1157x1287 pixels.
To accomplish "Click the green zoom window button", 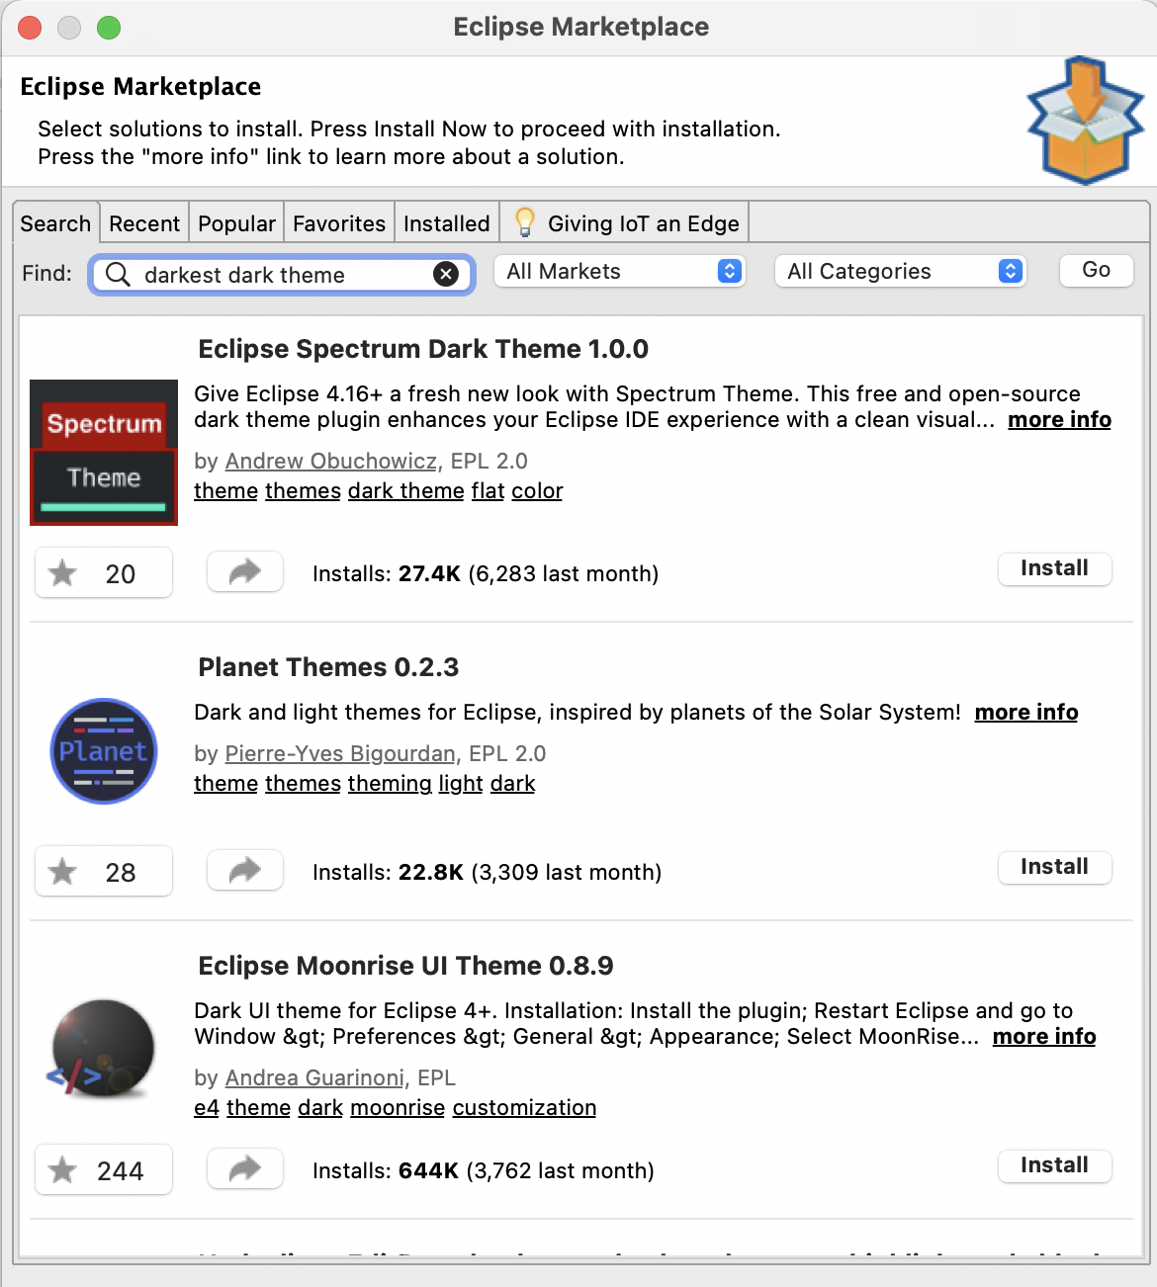I will (x=109, y=28).
